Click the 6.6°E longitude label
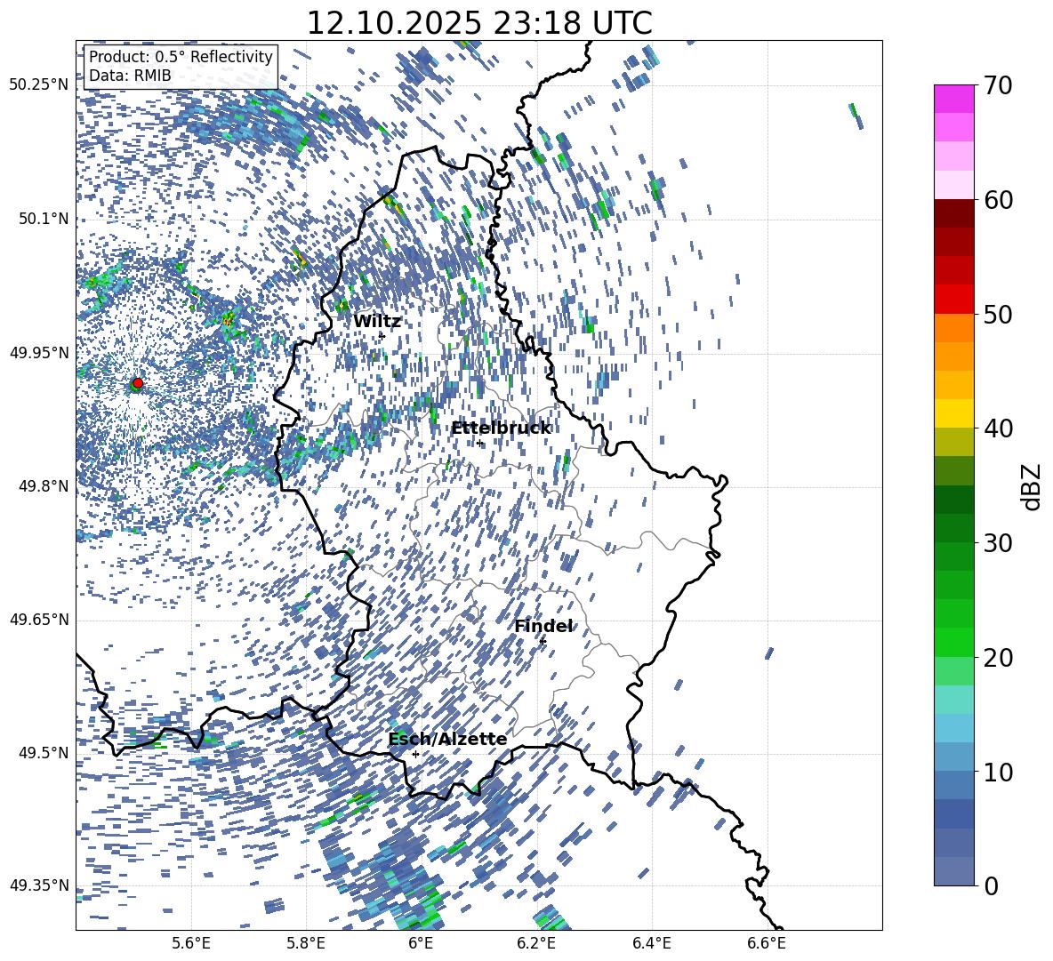Screen dimensions: 1053x961 click(767, 943)
